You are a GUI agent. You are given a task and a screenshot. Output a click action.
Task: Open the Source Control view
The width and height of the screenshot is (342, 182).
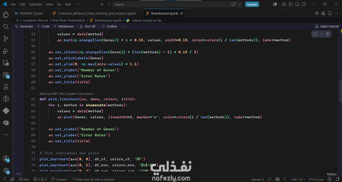tap(6, 39)
